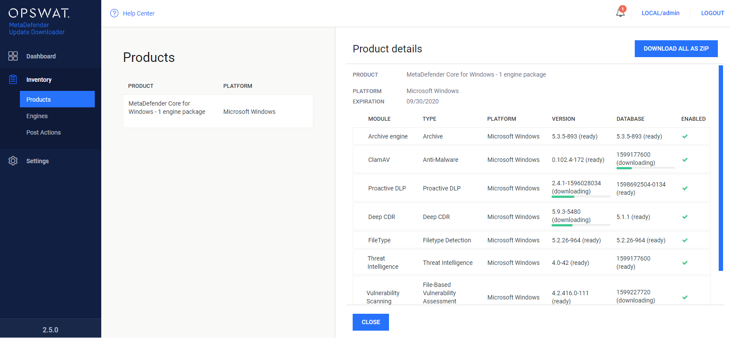The width and height of the screenshot is (733, 338).
Task: Click the MODULE column header
Action: (379, 119)
